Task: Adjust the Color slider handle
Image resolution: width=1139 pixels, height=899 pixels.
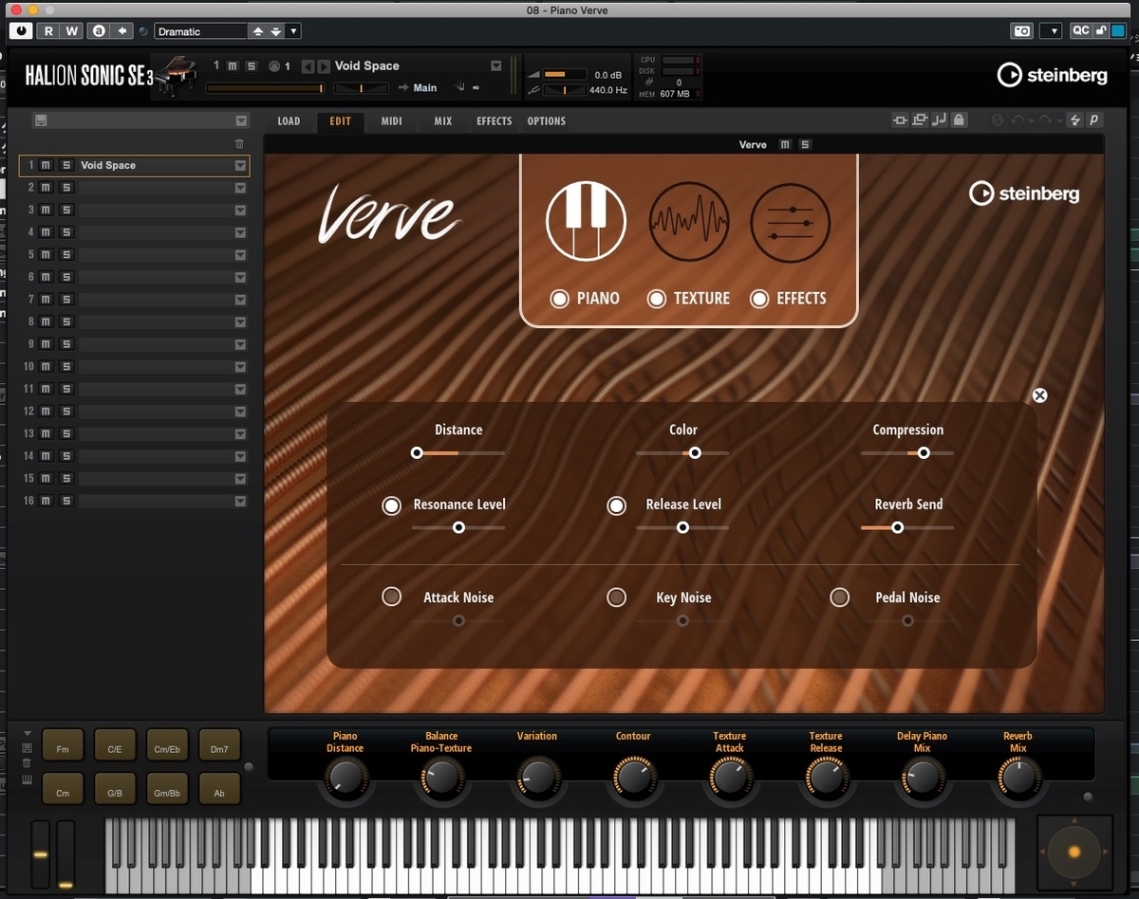Action: (695, 453)
